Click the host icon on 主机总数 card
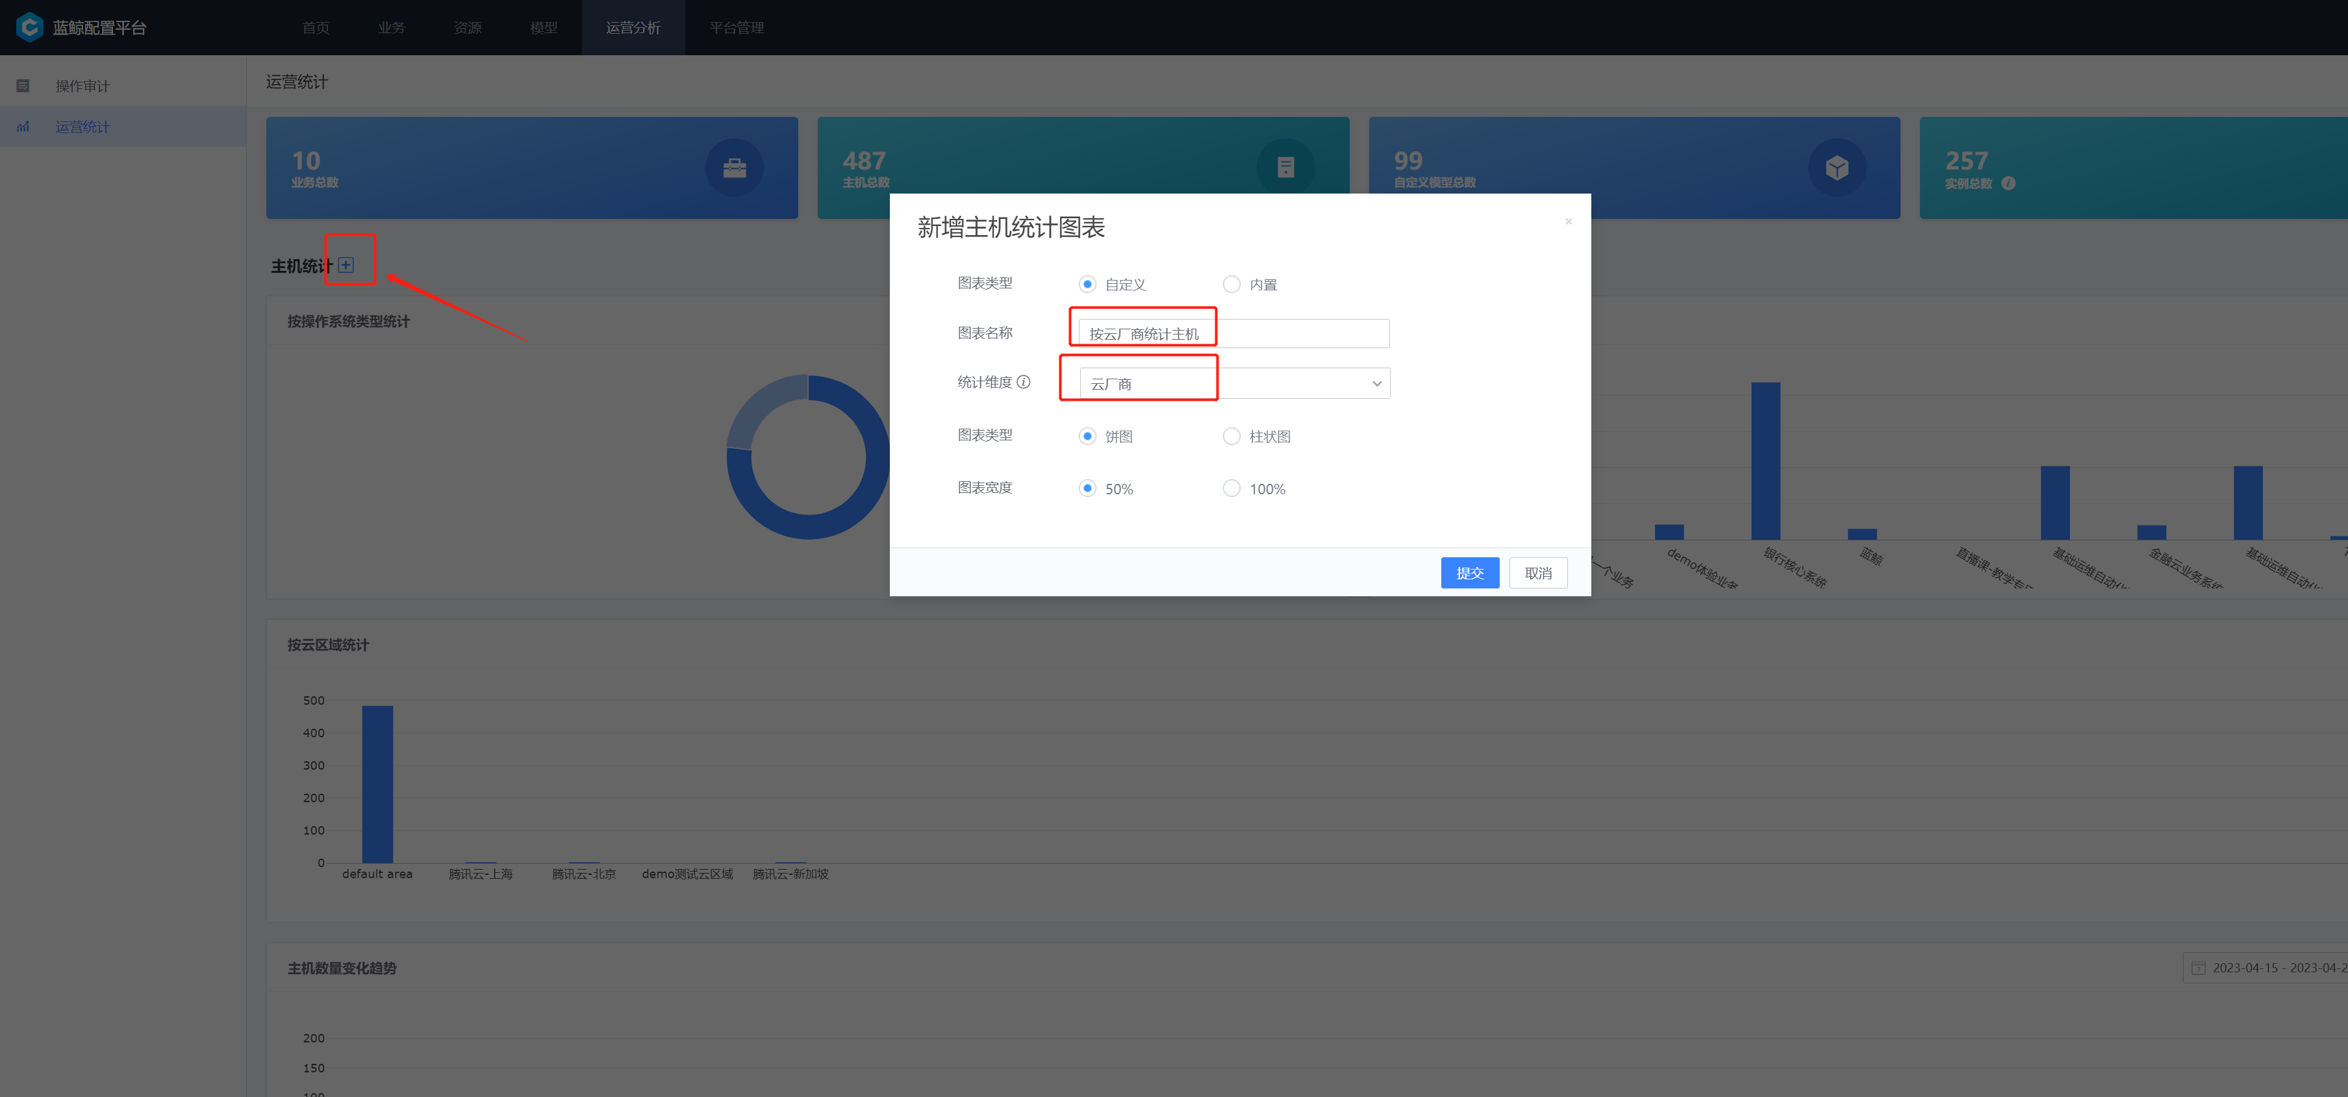The width and height of the screenshot is (2348, 1097). pos(1285,168)
